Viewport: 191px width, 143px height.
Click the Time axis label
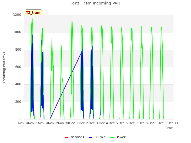tap(169, 128)
